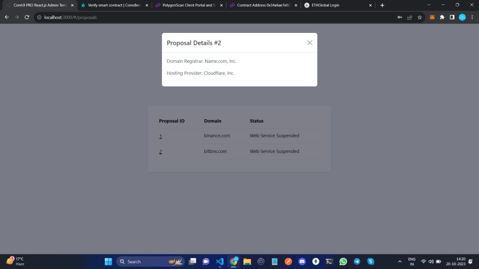Open the clock showing 14:20 20-10-2023
Screen dimensions: 479x269
[456, 262]
